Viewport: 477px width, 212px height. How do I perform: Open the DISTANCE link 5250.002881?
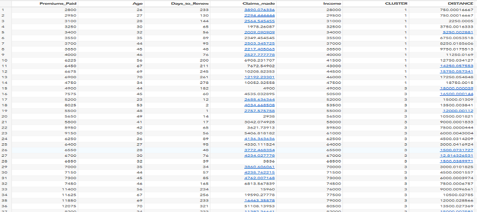pos(458,32)
